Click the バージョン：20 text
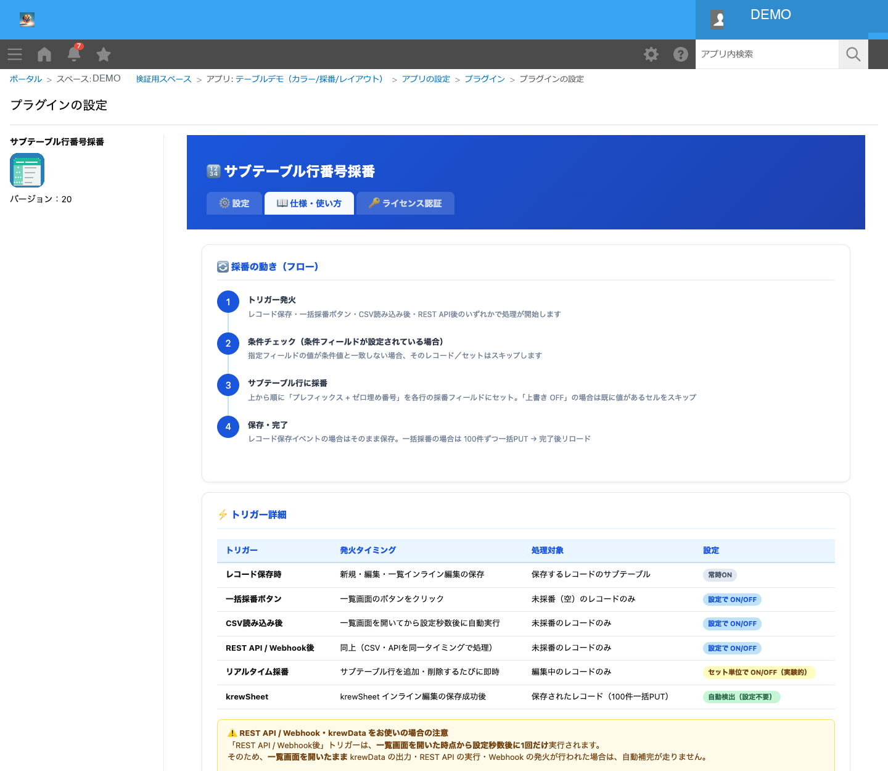This screenshot has width=888, height=771. click(41, 199)
